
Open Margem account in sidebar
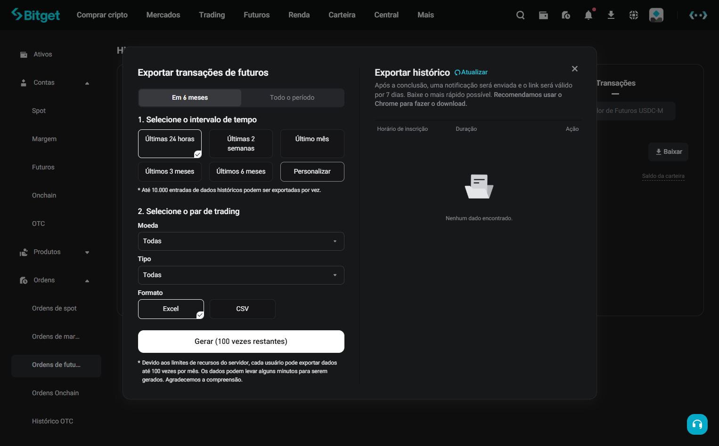(44, 139)
